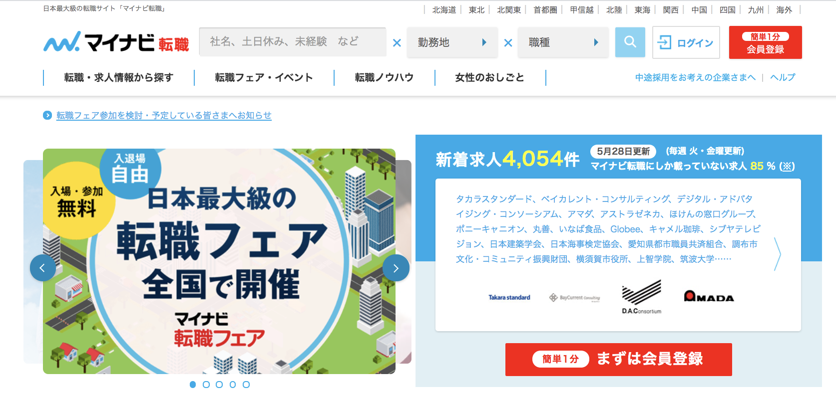836x400 pixels.
Task: Open the 勤務地 dropdown
Action: pyautogui.click(x=452, y=42)
